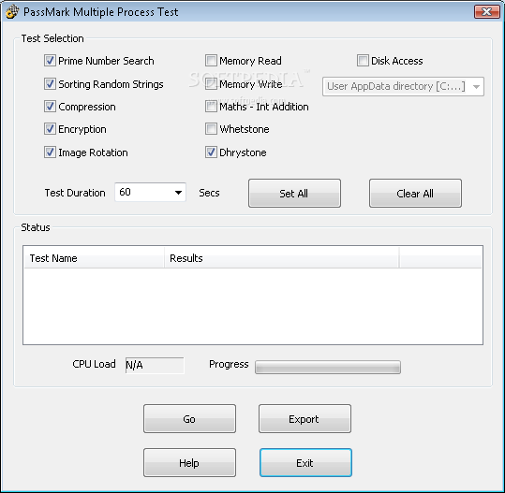Enable the Whetstone test checkbox
Image resolution: width=505 pixels, height=493 pixels.
point(211,129)
